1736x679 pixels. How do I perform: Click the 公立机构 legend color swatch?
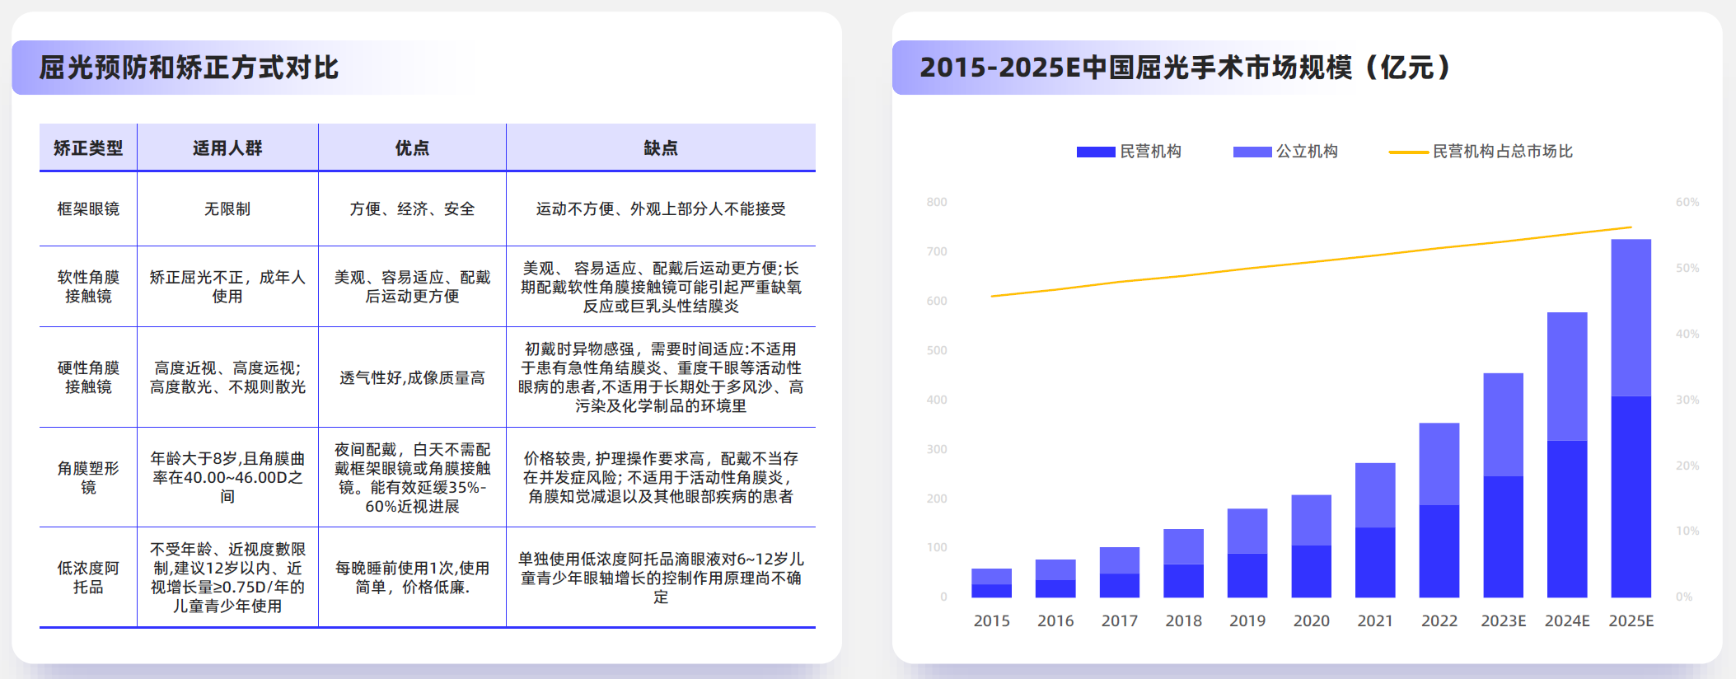[1252, 152]
